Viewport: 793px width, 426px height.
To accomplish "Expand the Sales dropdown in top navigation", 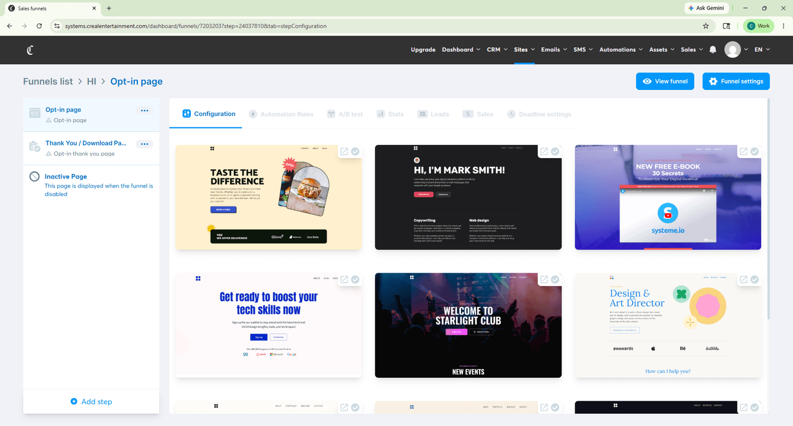I will point(692,50).
